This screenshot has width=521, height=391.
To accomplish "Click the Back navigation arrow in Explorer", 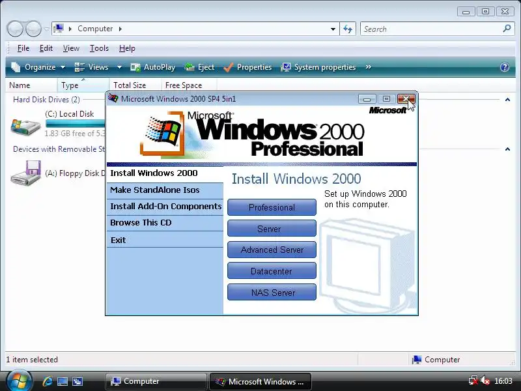I will (x=15, y=29).
